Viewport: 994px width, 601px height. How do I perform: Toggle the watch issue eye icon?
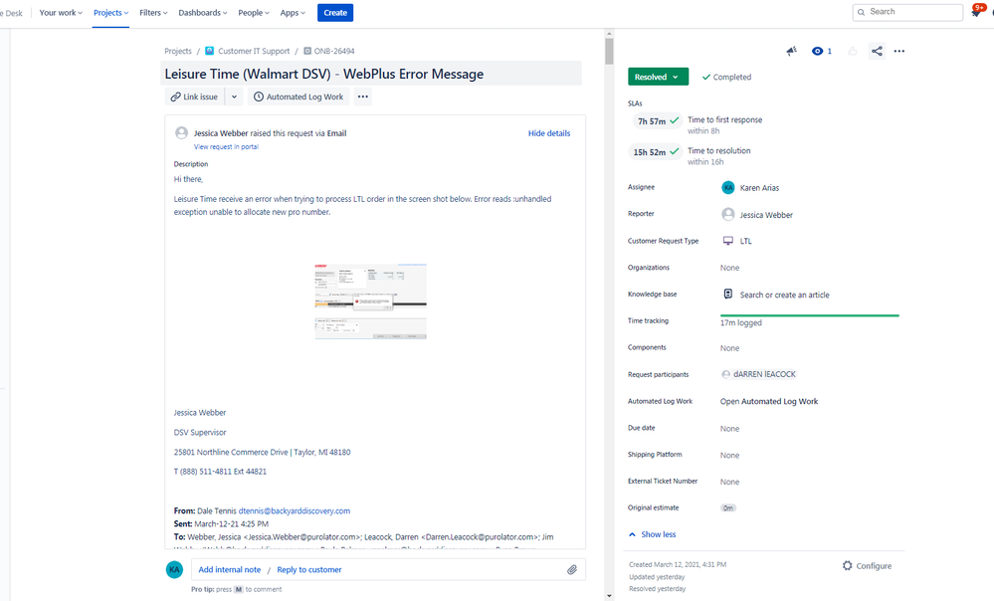tap(817, 51)
